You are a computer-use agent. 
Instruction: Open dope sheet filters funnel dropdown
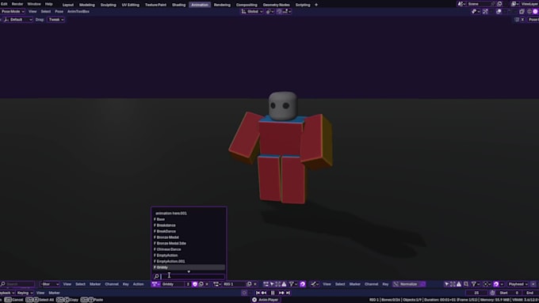292,284
